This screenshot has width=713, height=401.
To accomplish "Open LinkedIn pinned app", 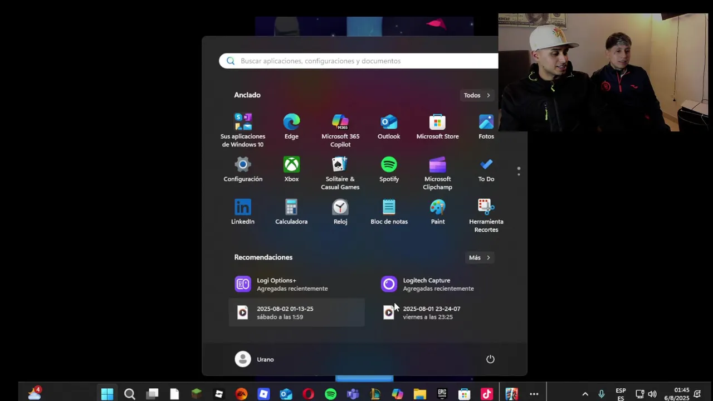I will (243, 212).
